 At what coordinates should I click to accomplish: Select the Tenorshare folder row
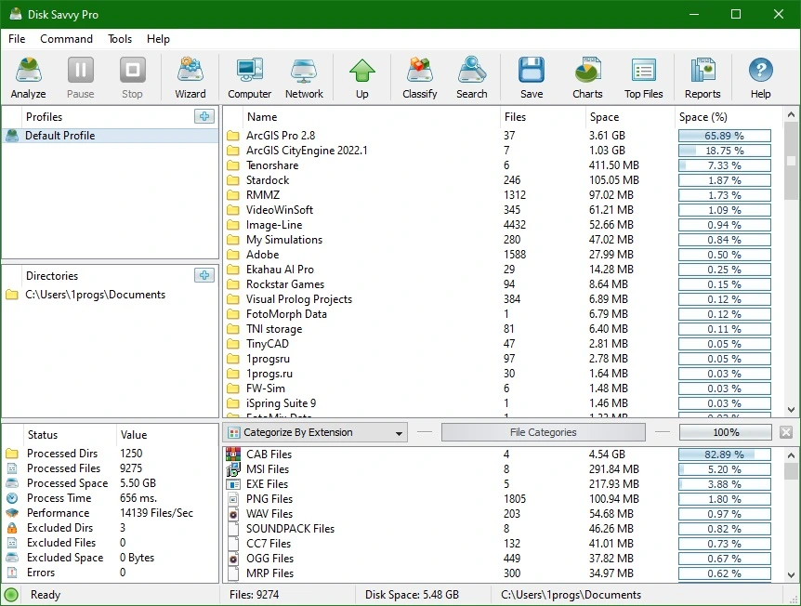[502, 165]
